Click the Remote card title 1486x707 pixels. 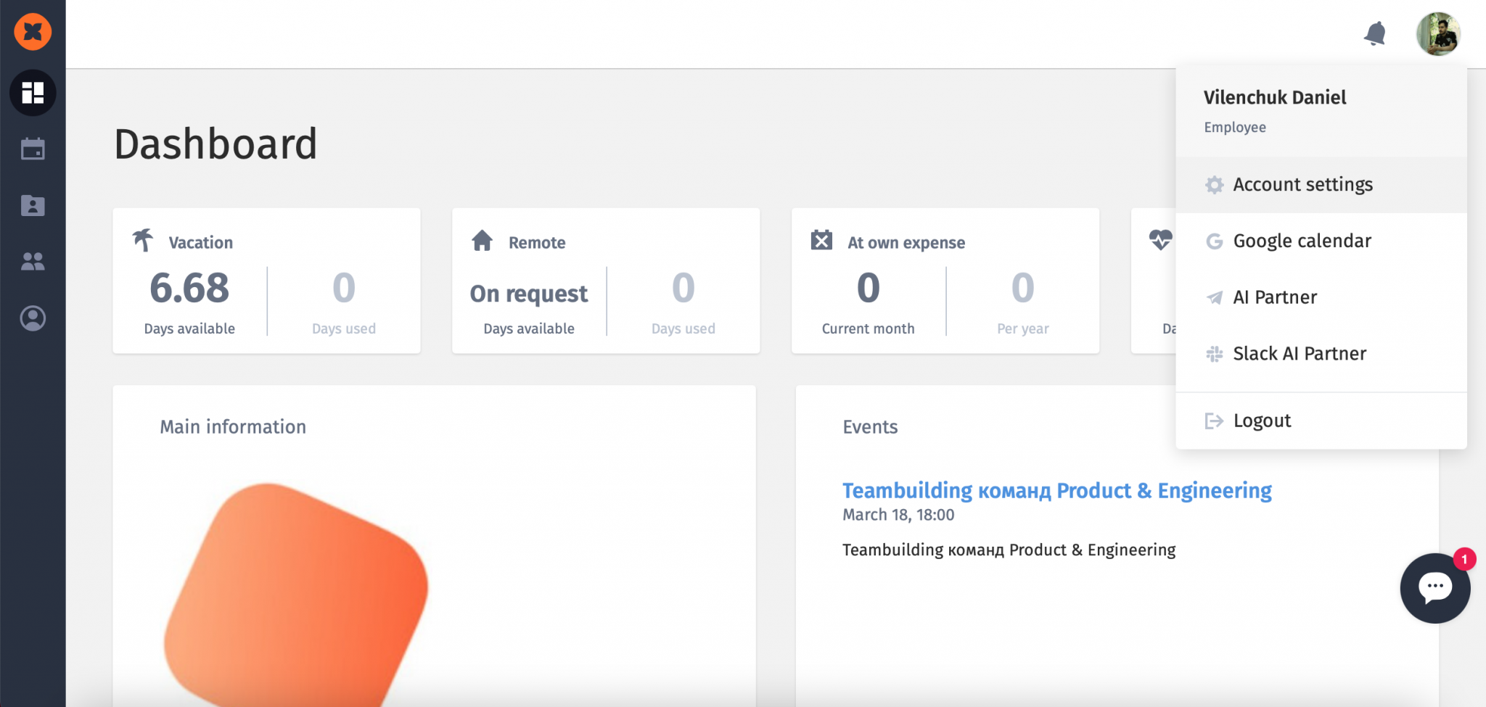coord(537,243)
